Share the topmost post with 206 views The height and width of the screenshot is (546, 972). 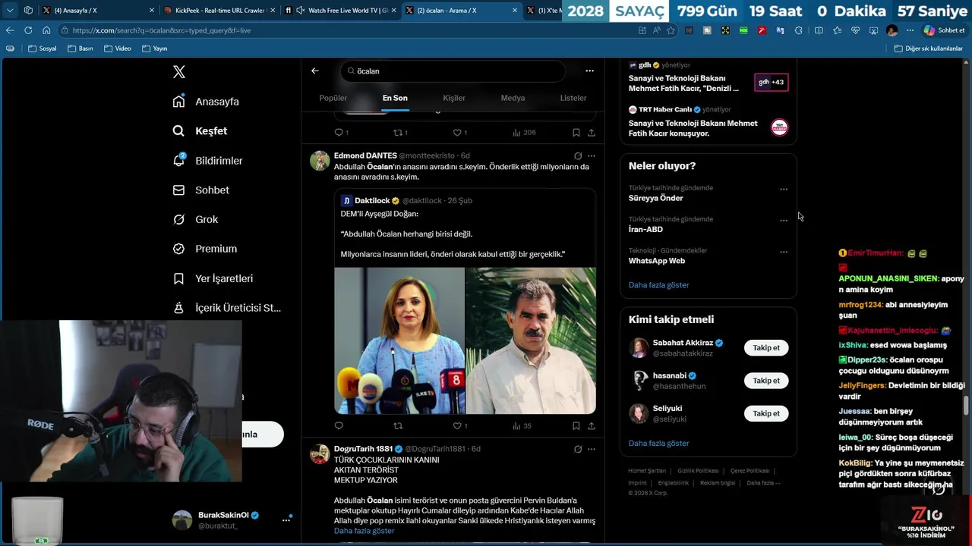[x=592, y=133]
